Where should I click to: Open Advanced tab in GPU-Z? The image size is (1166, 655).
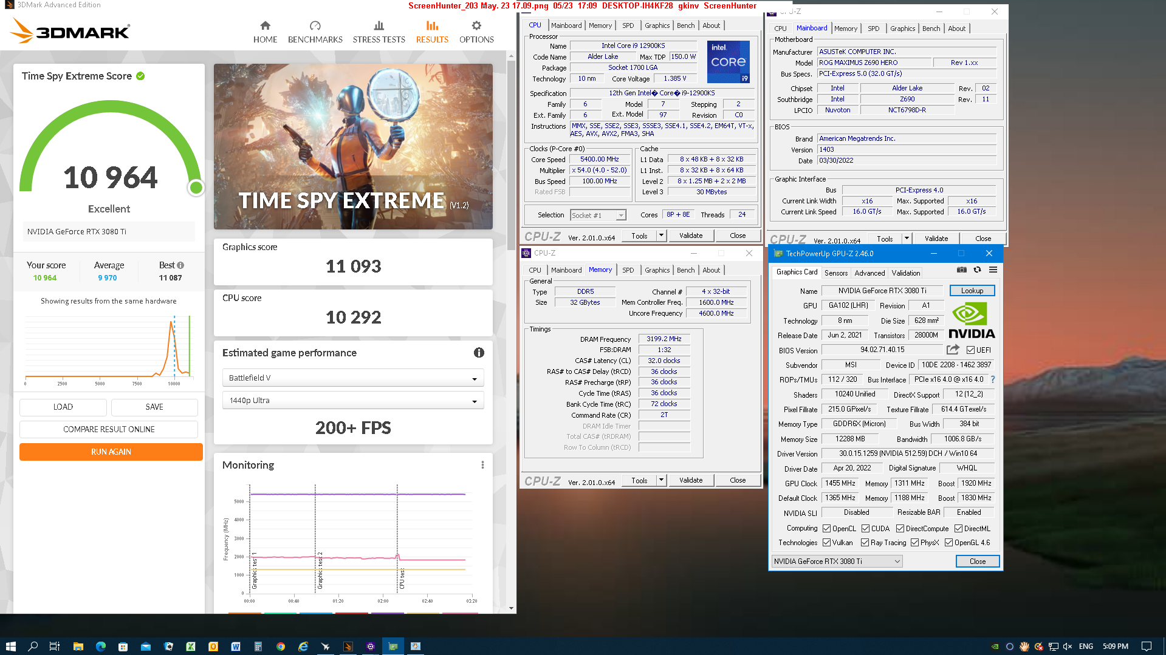(869, 273)
